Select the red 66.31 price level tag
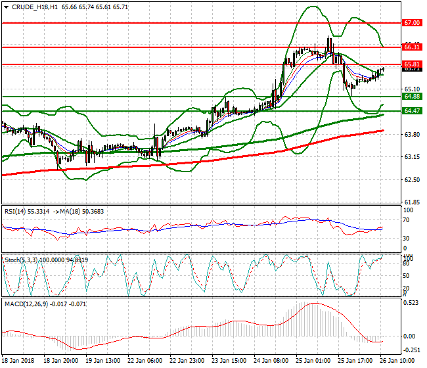Viewport: 427px width, 368px height. (x=413, y=47)
